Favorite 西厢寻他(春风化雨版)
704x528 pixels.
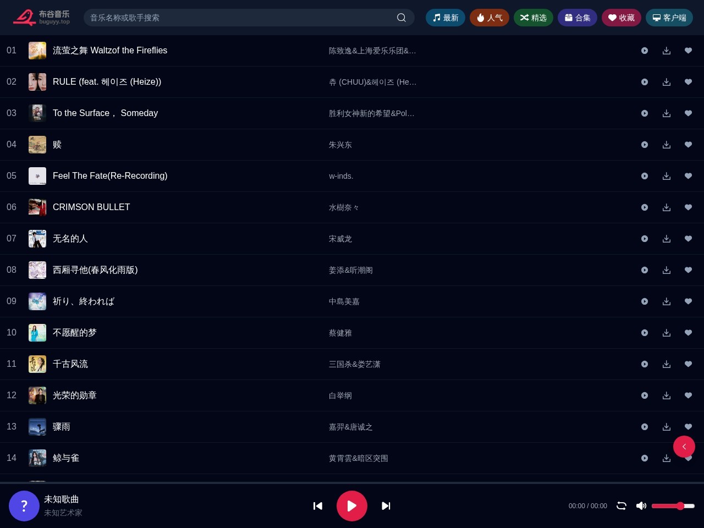688,270
